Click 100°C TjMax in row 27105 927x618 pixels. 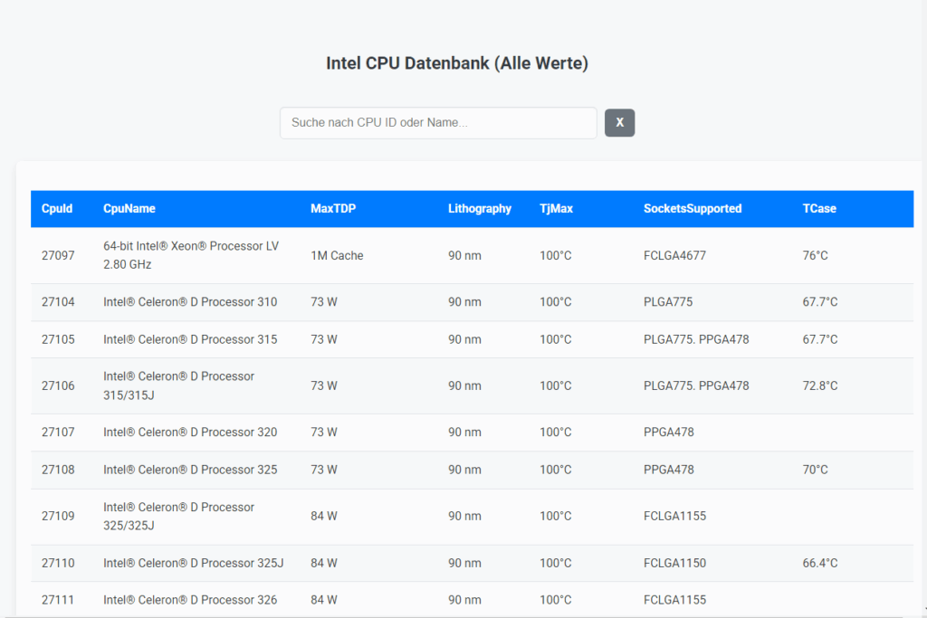click(x=556, y=339)
